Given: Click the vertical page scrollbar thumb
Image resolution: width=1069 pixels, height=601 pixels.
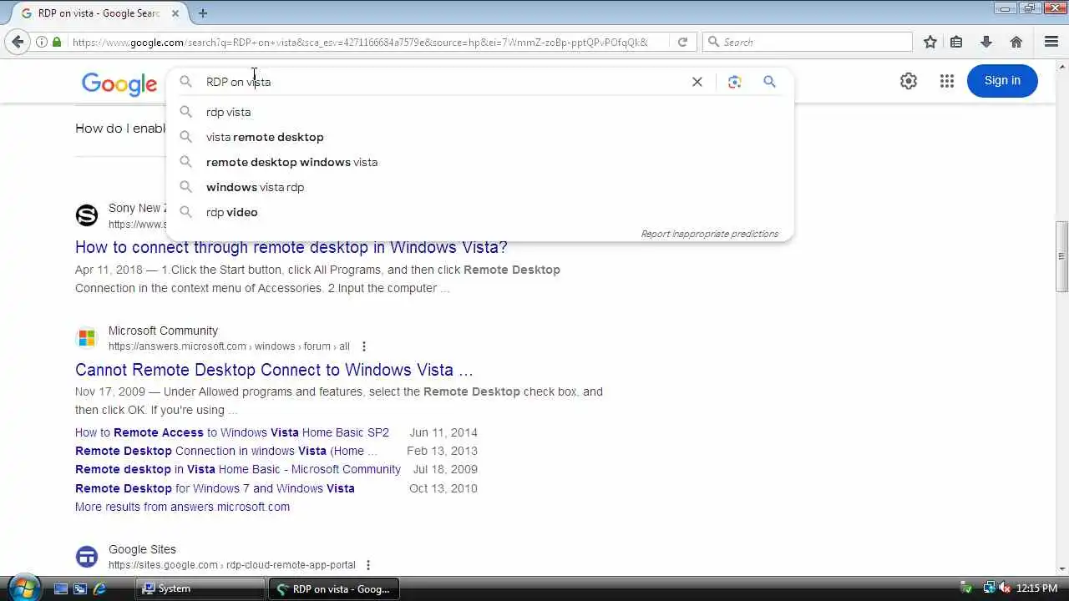Looking at the screenshot, I should coord(1061,256).
